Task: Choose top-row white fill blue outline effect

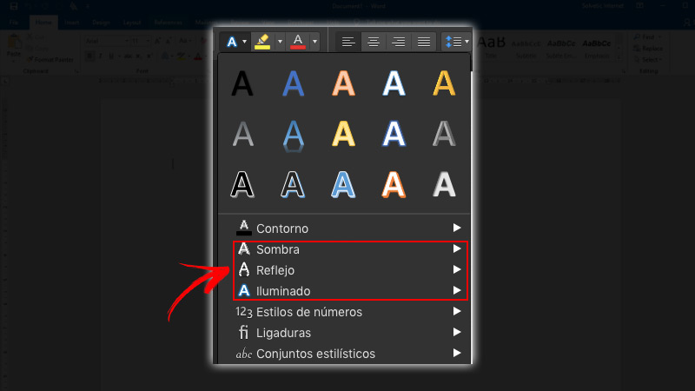Action: (394, 83)
